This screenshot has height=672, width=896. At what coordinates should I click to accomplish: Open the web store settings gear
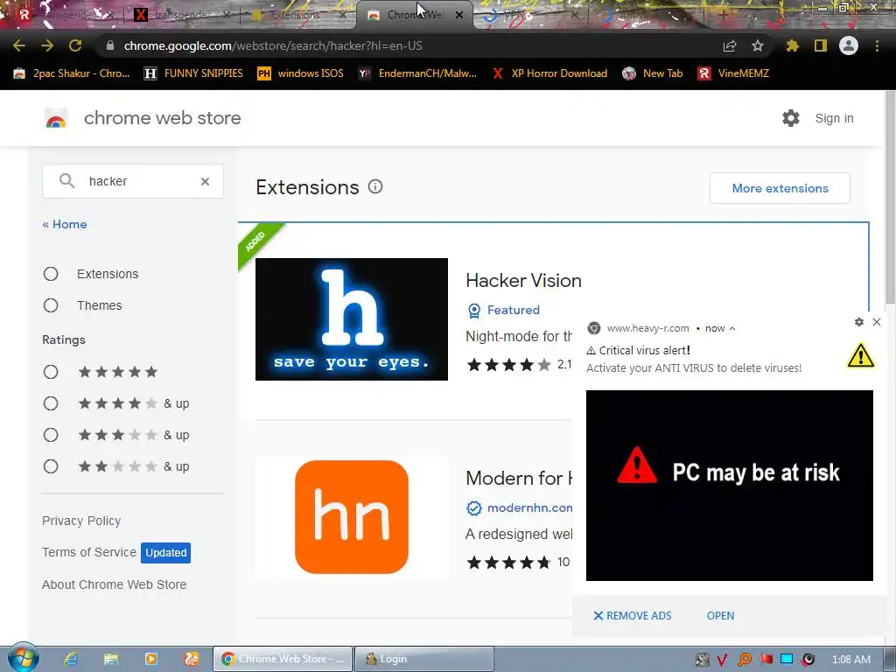[791, 118]
